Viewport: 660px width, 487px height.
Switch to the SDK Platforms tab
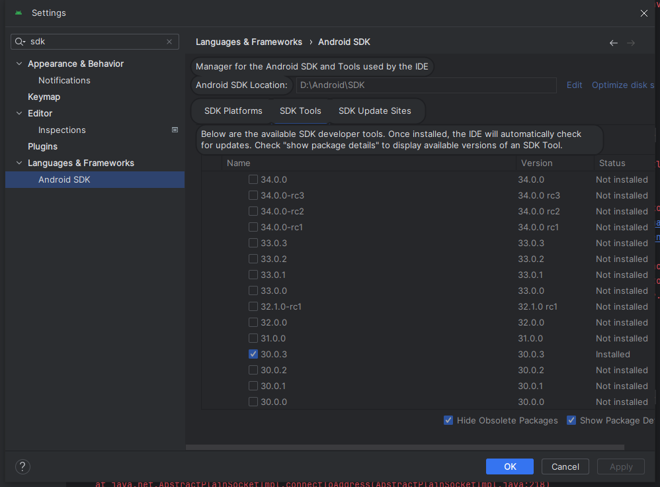(233, 111)
